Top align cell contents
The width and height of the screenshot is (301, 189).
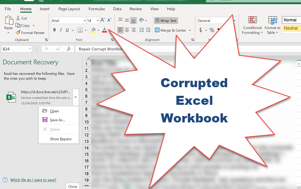(x=120, y=20)
